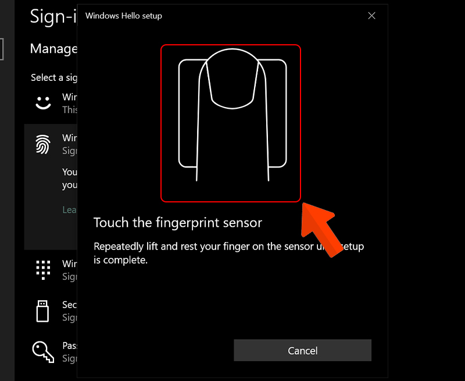
Task: Dismiss the Windows Hello setup dialog
Action: (371, 16)
